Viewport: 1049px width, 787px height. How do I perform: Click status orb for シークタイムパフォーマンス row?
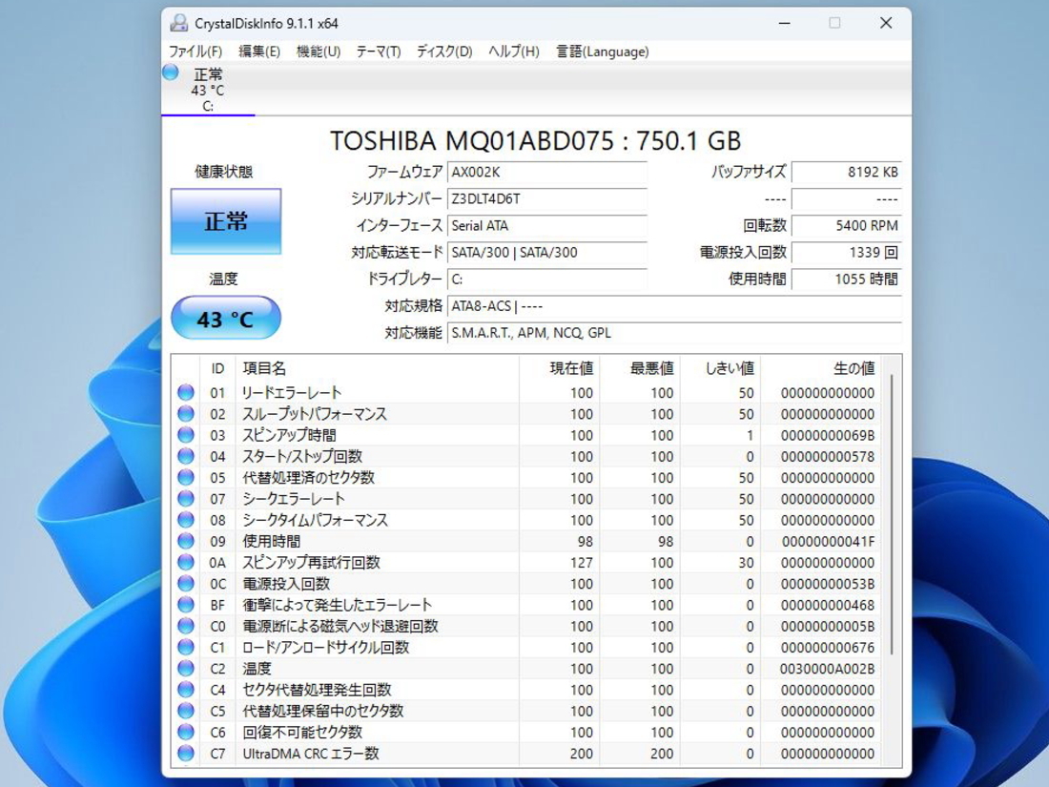[186, 520]
